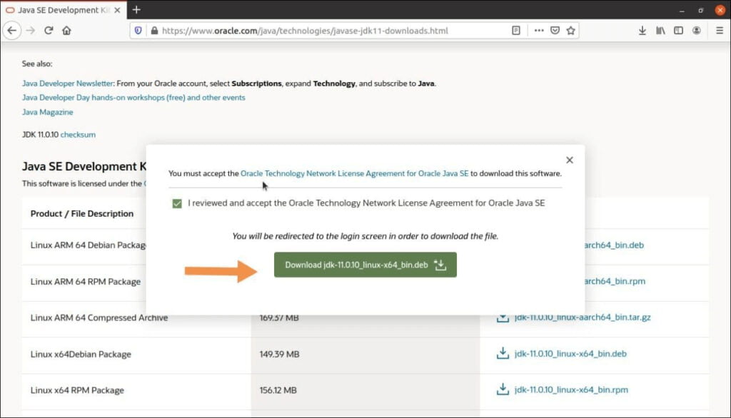731x418 pixels.
Task: Click Linux x64Debian Package row text
Action: click(81, 354)
